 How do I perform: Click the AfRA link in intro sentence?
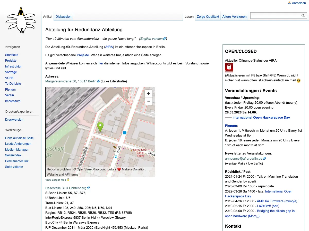point(109,47)
